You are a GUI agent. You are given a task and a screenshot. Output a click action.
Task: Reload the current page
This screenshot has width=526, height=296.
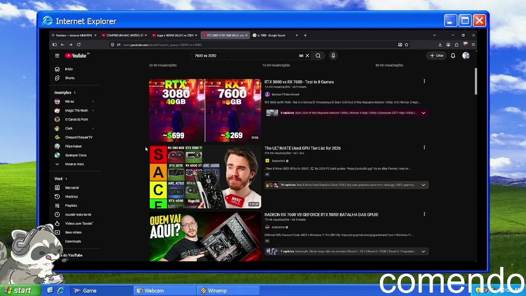click(78, 44)
